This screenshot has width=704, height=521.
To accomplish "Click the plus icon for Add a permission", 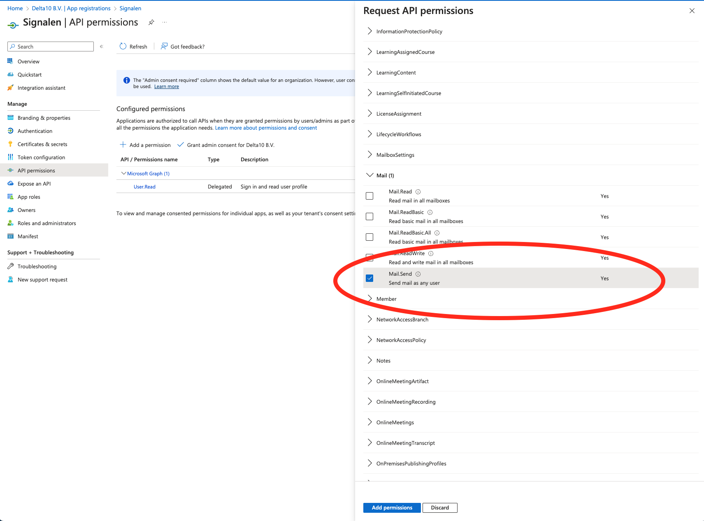I will (x=123, y=145).
